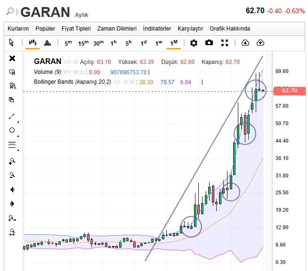Download the chart via cloud icon

[245, 43]
